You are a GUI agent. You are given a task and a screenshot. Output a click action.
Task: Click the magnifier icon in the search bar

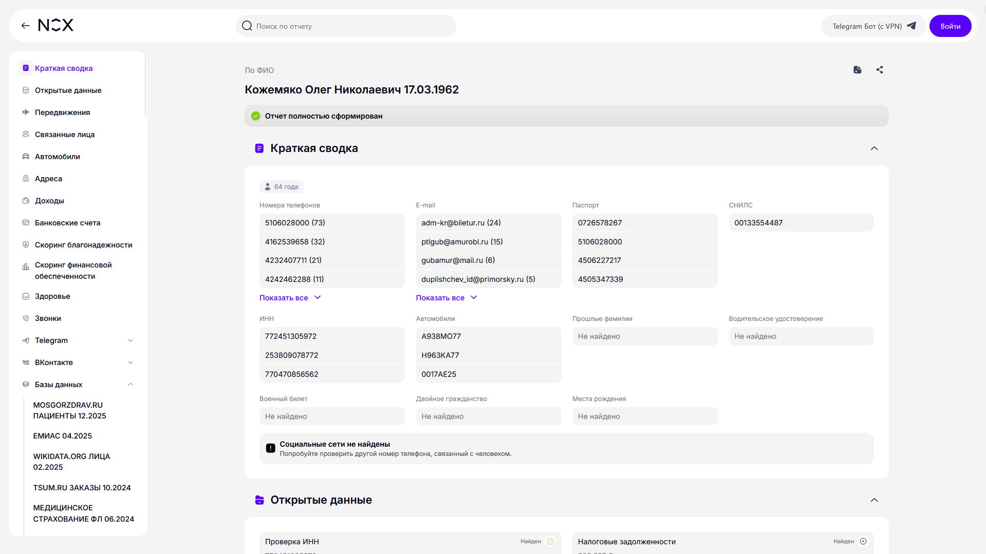[247, 26]
